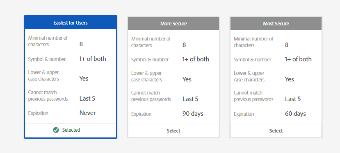Click Yes value in the Easiest for Users card
Image resolution: width=340 pixels, height=153 pixels.
84,78
